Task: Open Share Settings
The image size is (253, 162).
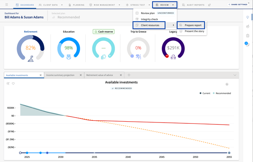Action: 238,4
